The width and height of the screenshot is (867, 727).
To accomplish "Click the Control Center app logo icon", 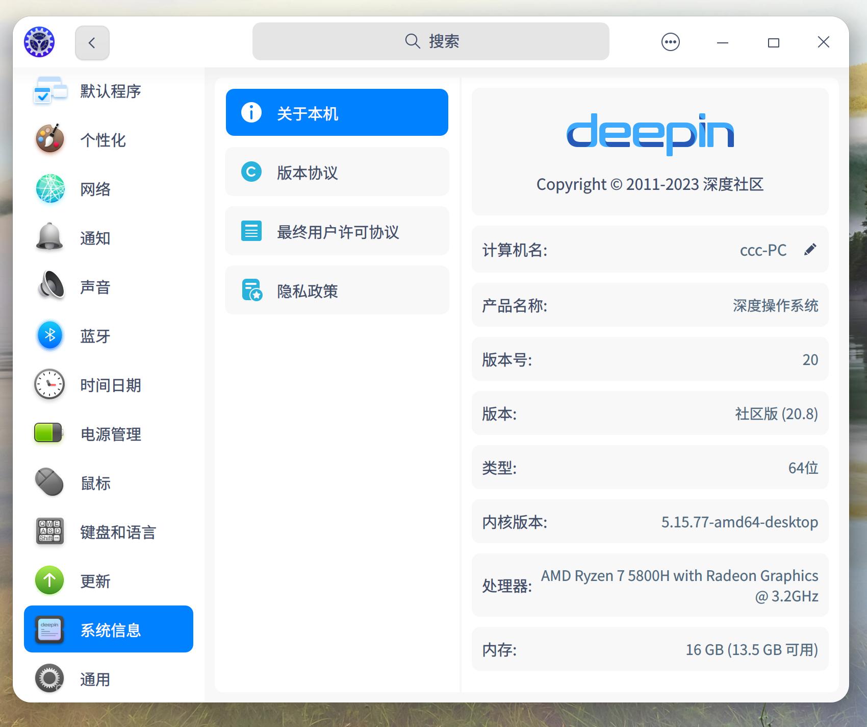I will tap(39, 42).
